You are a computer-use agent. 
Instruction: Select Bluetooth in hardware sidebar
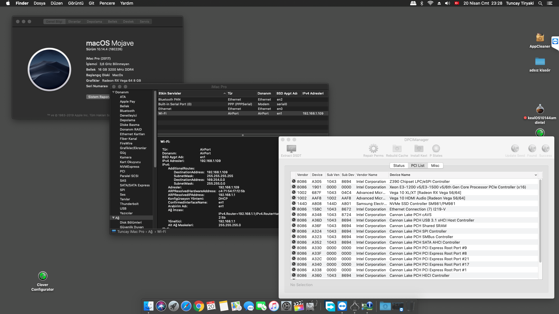click(127, 111)
